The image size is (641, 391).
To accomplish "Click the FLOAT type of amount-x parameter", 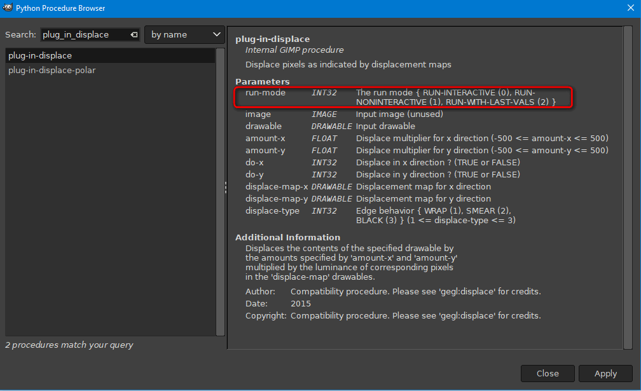I will [x=324, y=139].
